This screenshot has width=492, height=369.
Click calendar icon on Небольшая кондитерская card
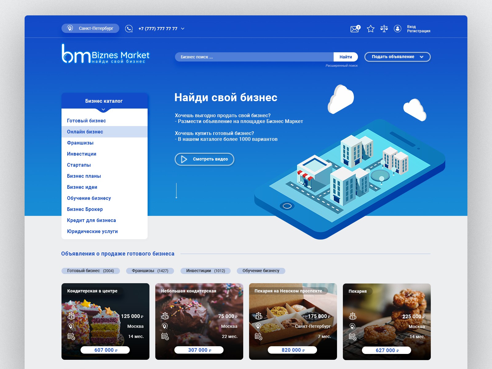165,336
